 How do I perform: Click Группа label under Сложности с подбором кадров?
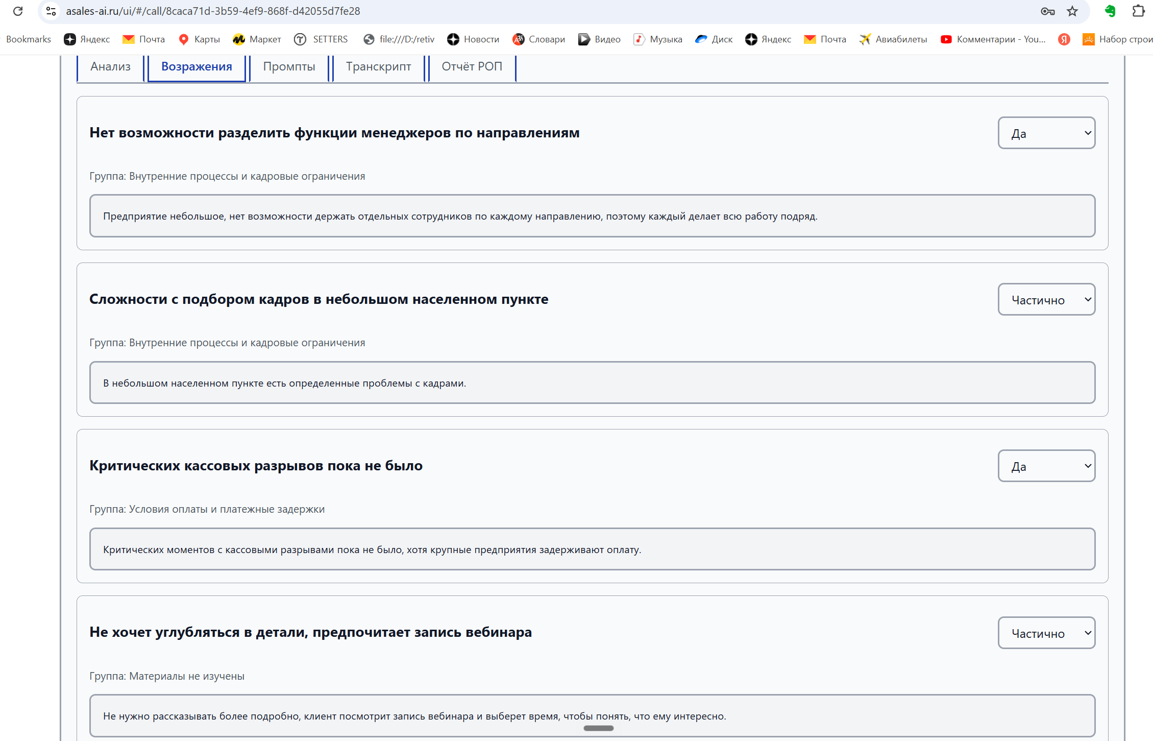227,343
